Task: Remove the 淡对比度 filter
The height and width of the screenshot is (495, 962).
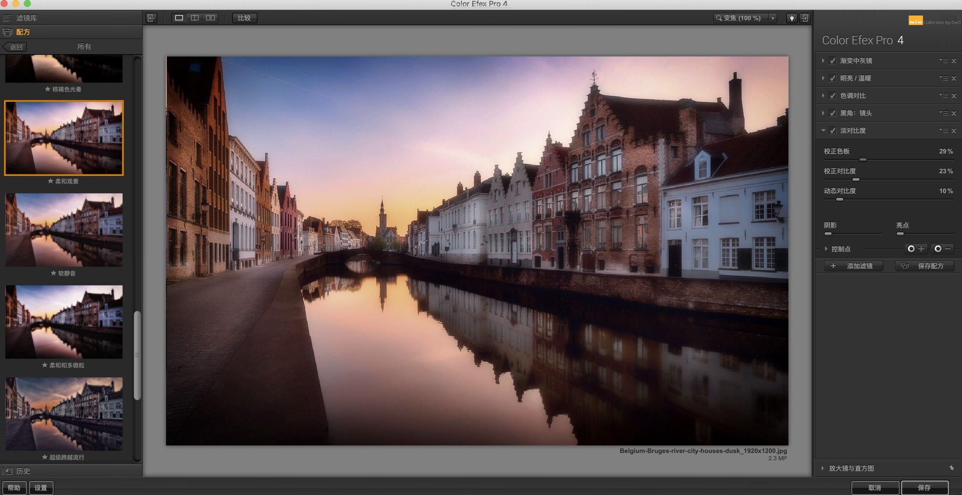Action: [954, 131]
